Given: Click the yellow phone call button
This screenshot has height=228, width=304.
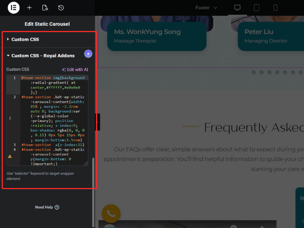Looking at the screenshot, I should pos(111,213).
